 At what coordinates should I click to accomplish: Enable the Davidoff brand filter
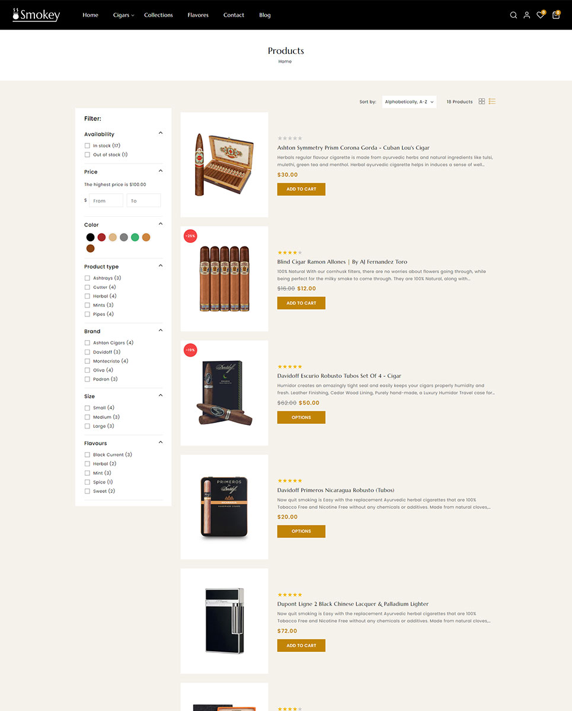(87, 352)
